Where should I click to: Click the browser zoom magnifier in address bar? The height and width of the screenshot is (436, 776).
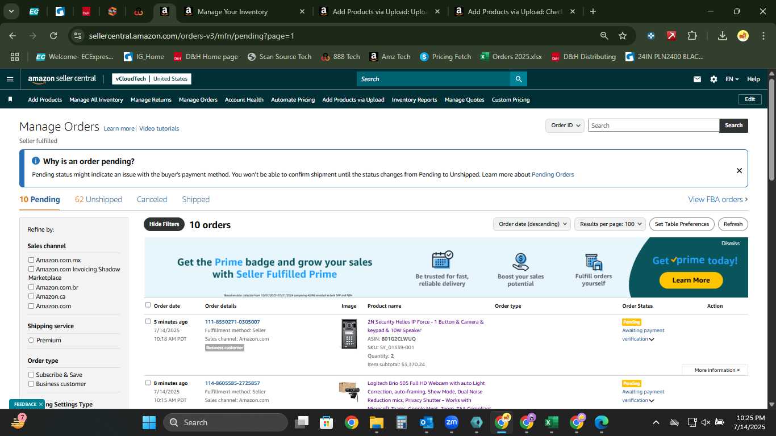tap(604, 36)
